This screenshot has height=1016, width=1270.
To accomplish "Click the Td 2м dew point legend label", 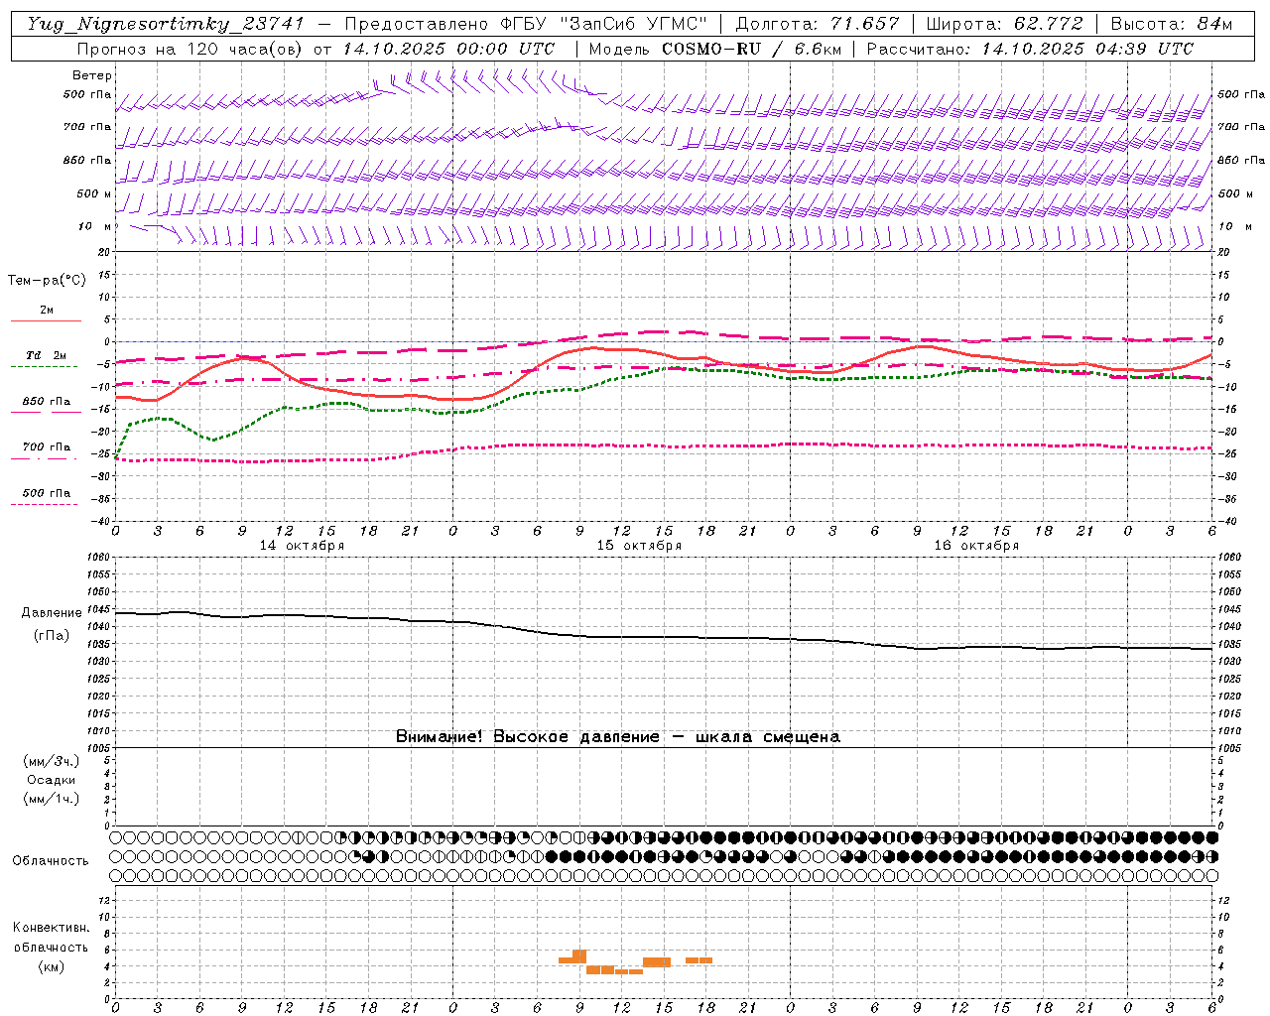I will click(x=47, y=355).
